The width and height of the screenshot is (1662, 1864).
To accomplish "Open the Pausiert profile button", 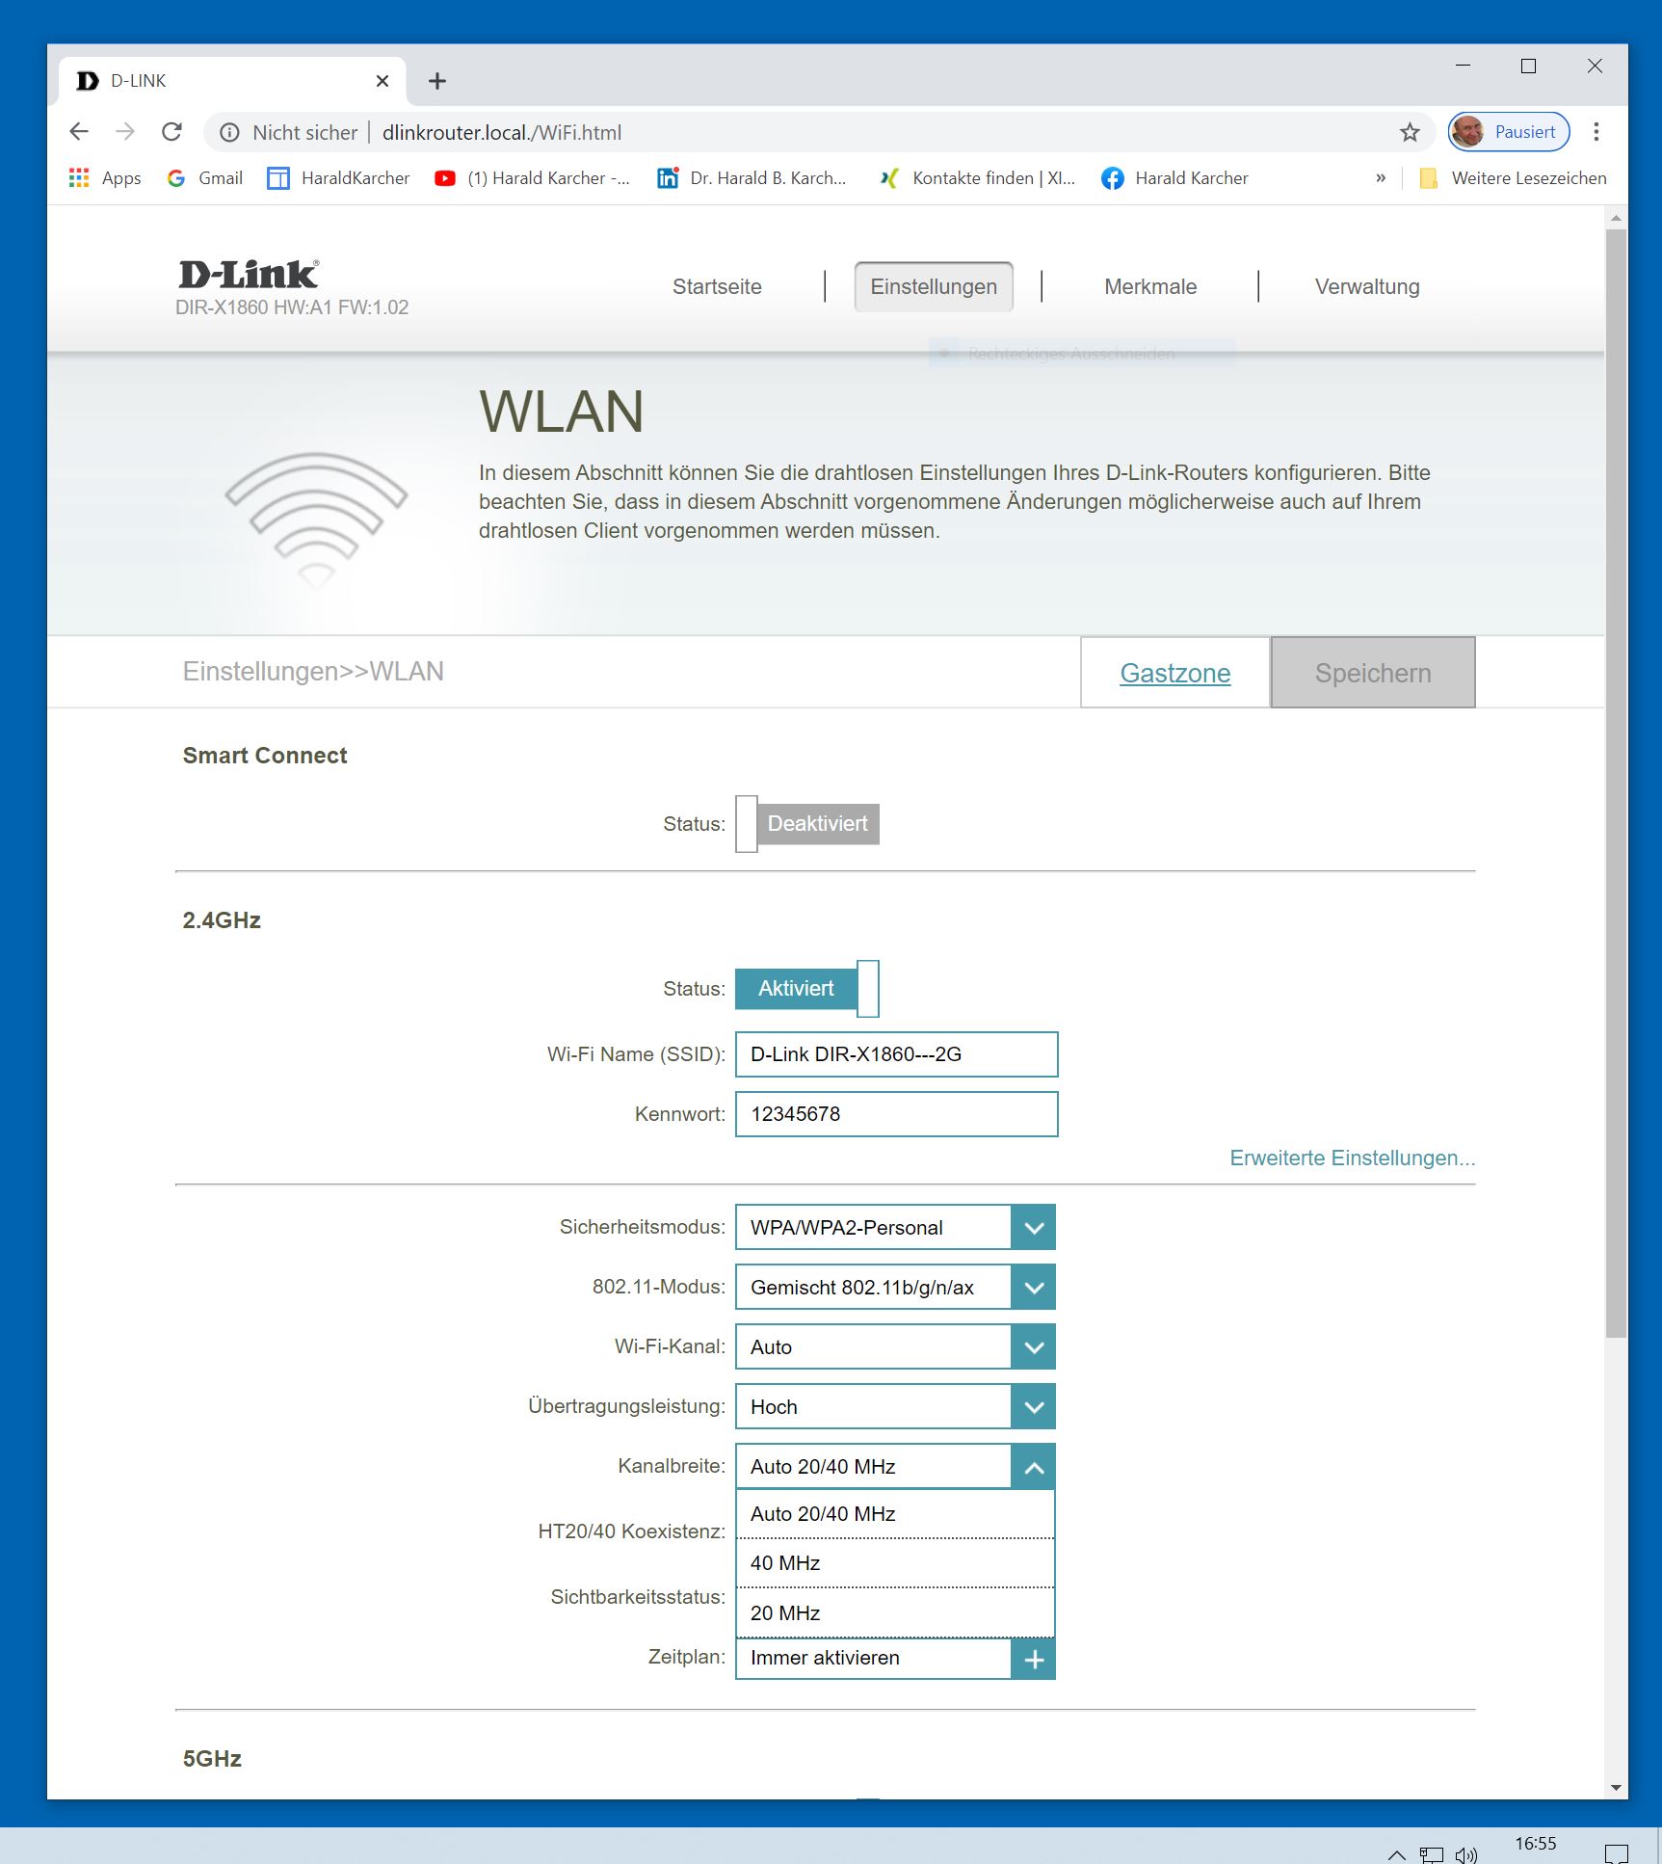I will point(1509,132).
